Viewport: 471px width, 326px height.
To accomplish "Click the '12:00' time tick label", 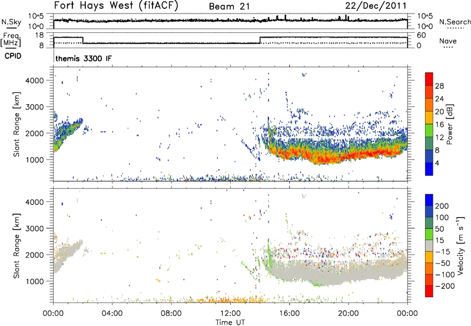I will click(230, 314).
